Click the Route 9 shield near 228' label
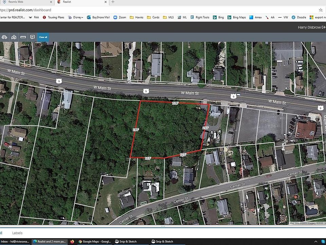Screen dimensions: 326x245 coord(146,91)
